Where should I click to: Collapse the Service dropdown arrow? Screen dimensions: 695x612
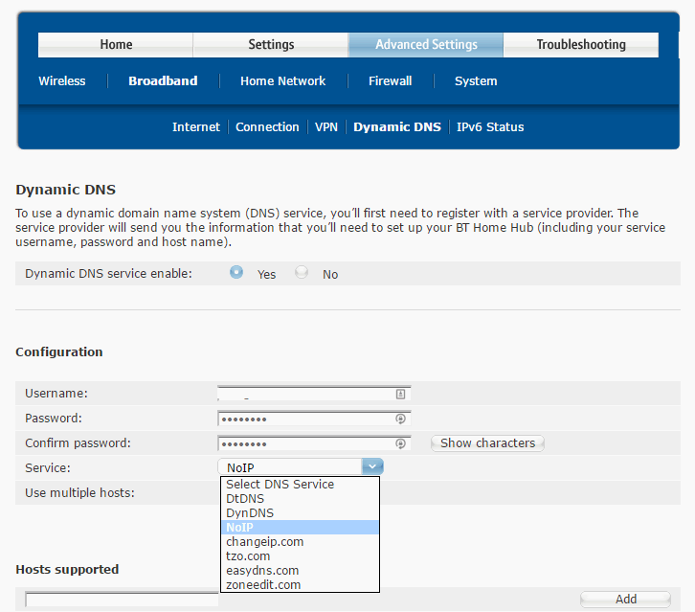tap(372, 466)
